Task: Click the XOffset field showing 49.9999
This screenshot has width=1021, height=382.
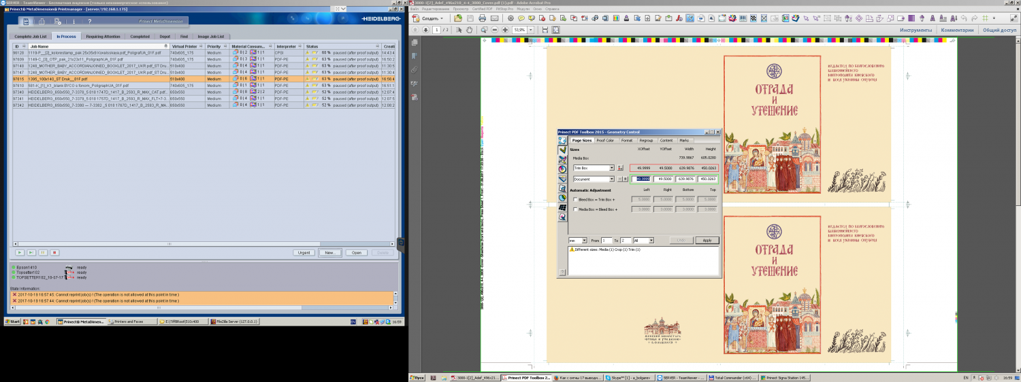Action: [641, 179]
